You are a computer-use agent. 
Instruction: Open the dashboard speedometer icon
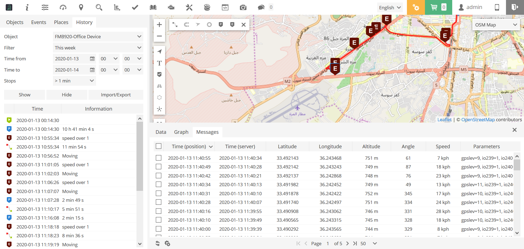pos(63,7)
